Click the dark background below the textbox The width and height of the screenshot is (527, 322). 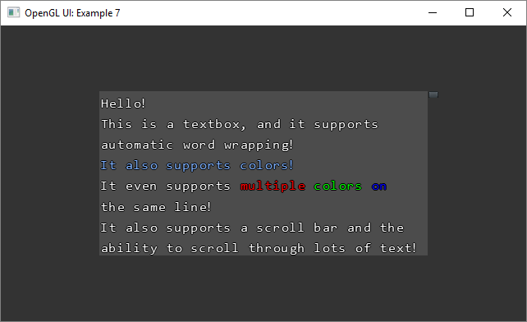click(x=263, y=287)
